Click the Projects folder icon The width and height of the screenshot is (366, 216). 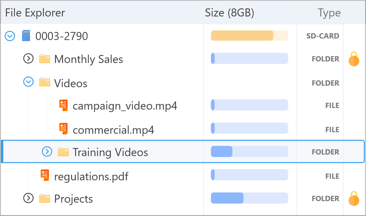(x=45, y=198)
